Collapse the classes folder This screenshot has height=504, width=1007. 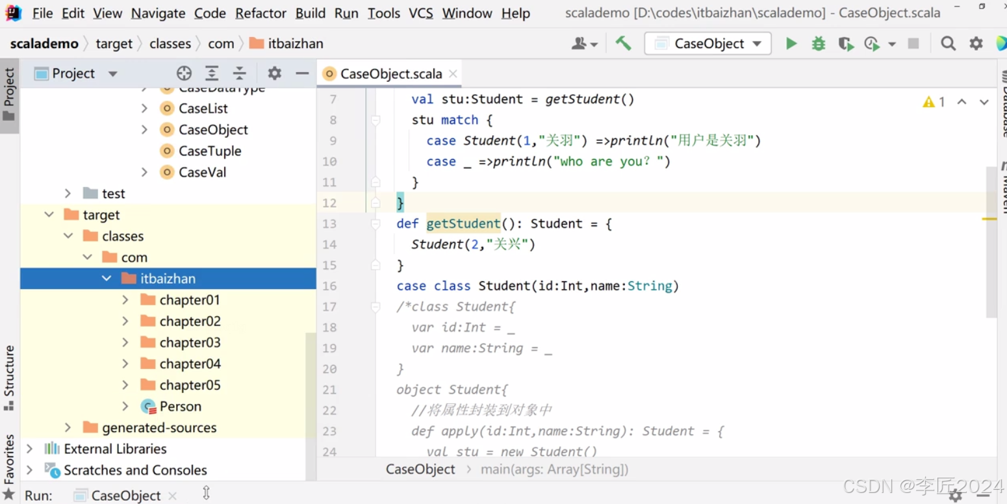tap(68, 236)
